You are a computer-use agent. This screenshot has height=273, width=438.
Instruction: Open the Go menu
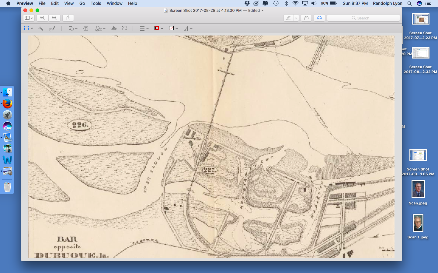[82, 3]
